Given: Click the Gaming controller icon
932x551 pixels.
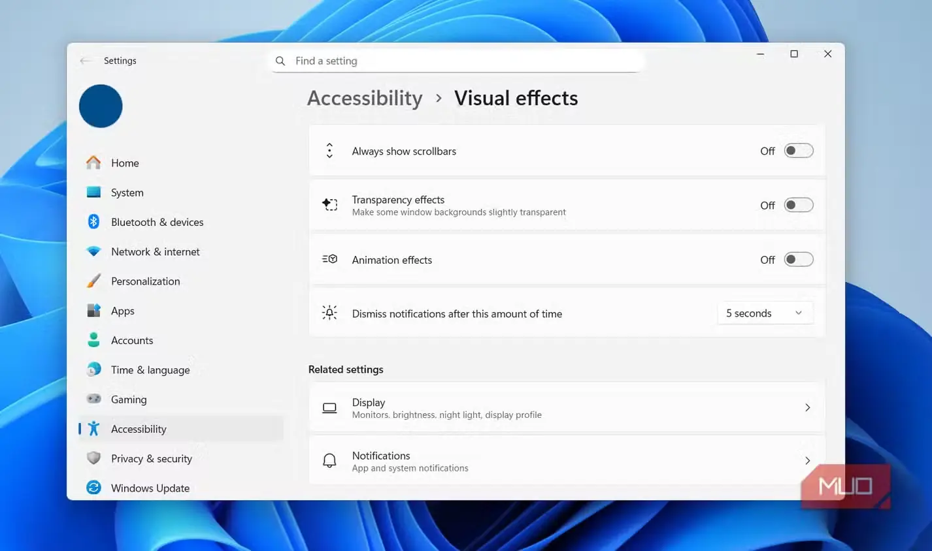Looking at the screenshot, I should (93, 399).
